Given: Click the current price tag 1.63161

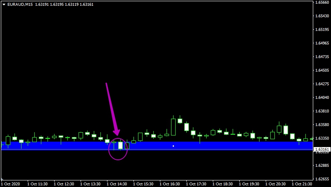Looking at the screenshot, I should point(321,149).
